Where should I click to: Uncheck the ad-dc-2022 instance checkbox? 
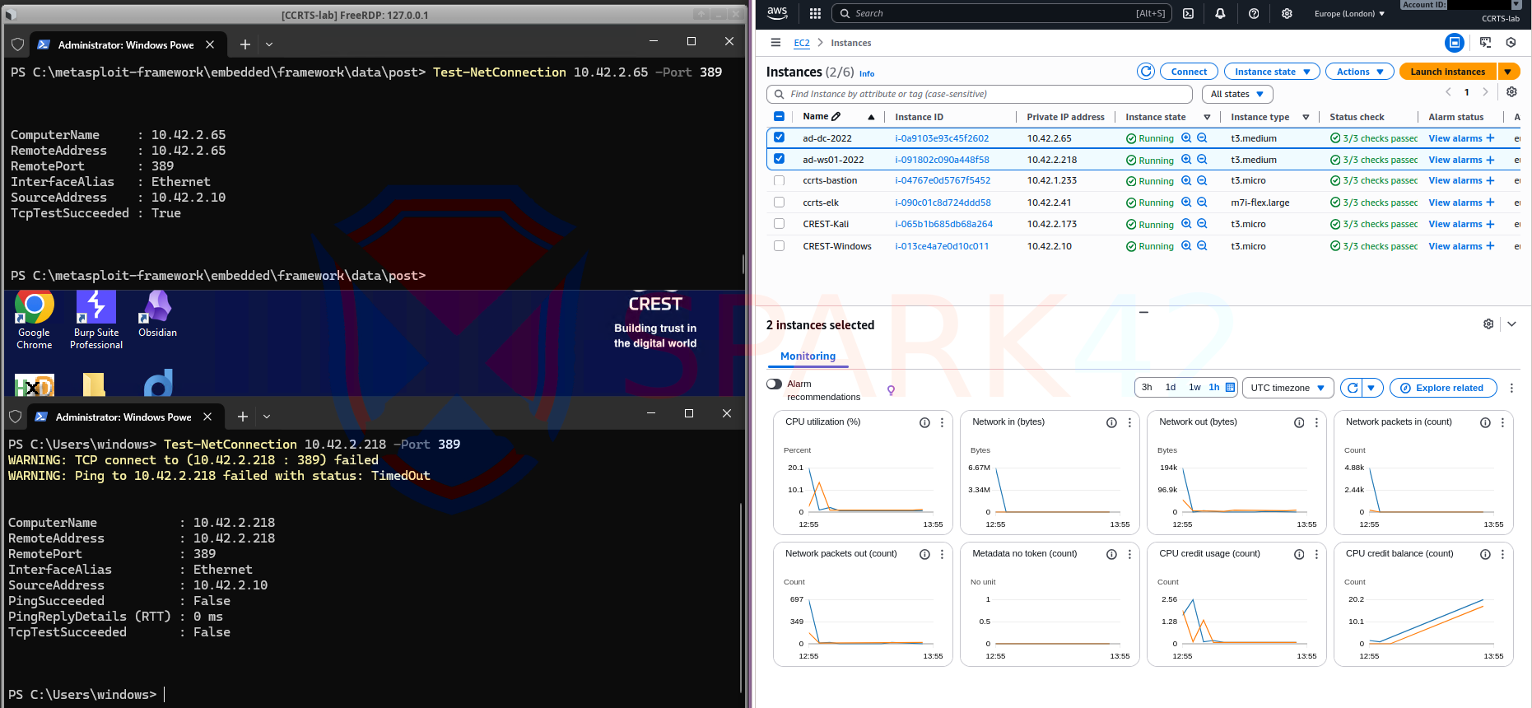(x=779, y=137)
